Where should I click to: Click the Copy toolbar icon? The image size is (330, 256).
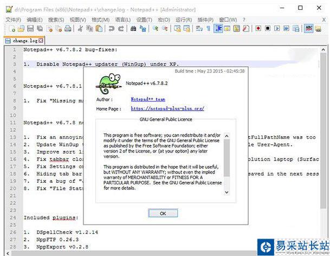click(x=89, y=28)
